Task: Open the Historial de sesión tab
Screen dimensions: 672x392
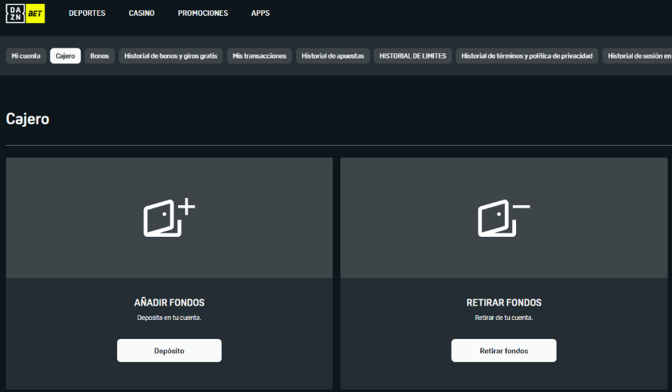Action: coord(637,55)
